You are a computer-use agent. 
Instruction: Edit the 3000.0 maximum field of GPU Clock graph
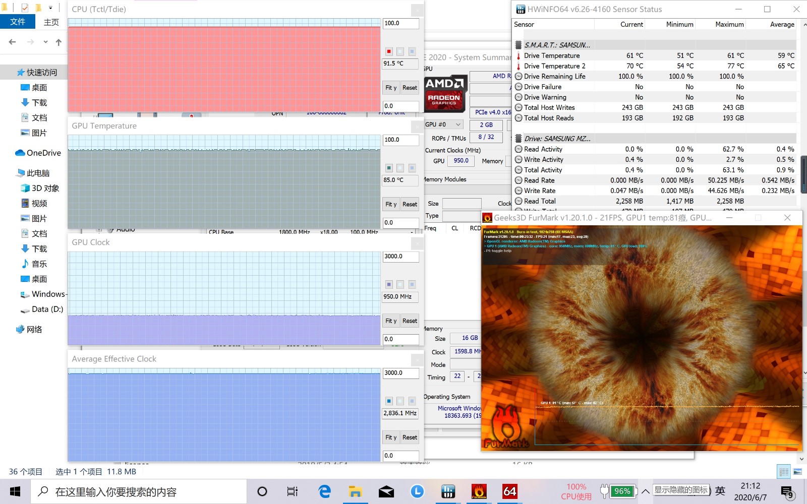click(400, 257)
